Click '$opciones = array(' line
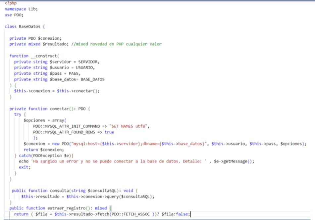The image size is (315, 220). 45,120
